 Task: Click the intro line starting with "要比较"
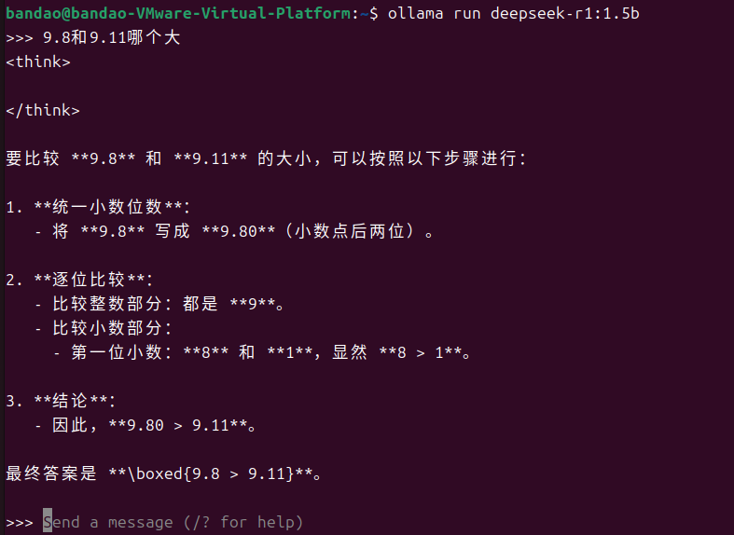pyautogui.click(x=266, y=158)
